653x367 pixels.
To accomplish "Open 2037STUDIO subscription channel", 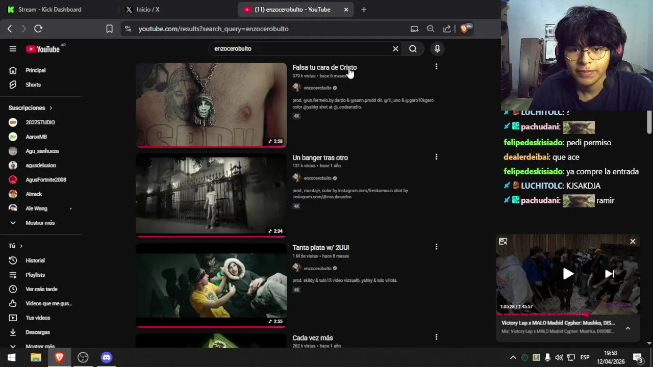I will pyautogui.click(x=41, y=122).
